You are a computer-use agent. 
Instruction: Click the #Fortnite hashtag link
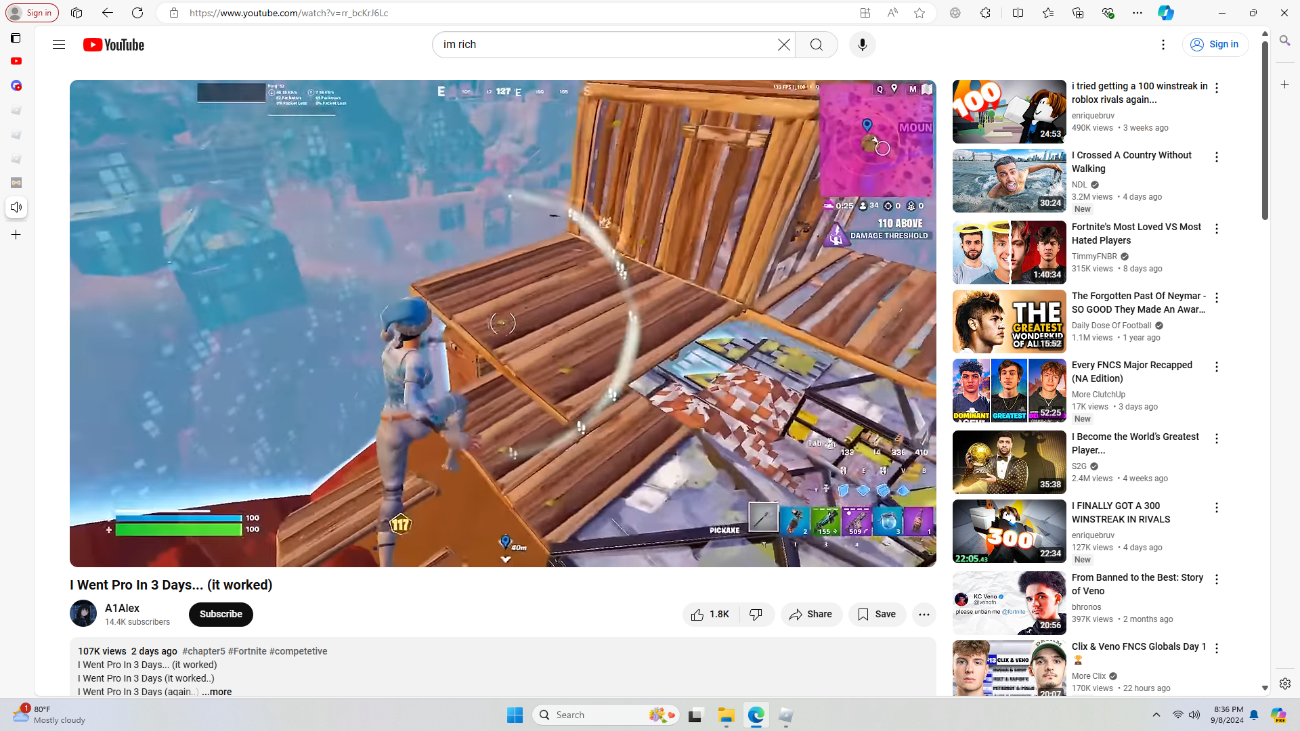(247, 651)
